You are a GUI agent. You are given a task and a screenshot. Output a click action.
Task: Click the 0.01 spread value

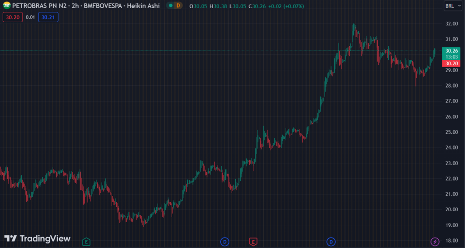tap(30, 17)
